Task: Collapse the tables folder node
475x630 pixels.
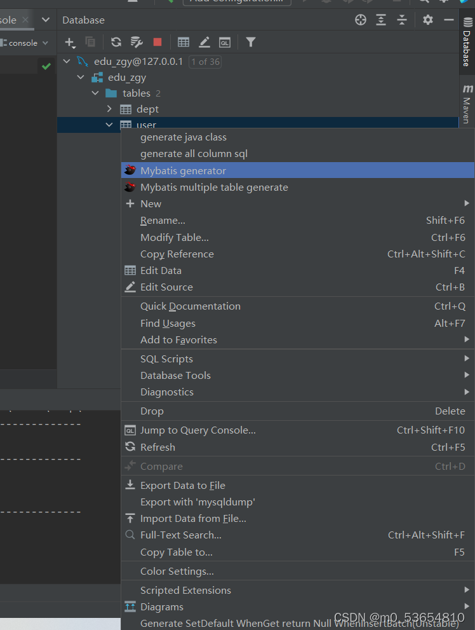Action: coord(95,93)
